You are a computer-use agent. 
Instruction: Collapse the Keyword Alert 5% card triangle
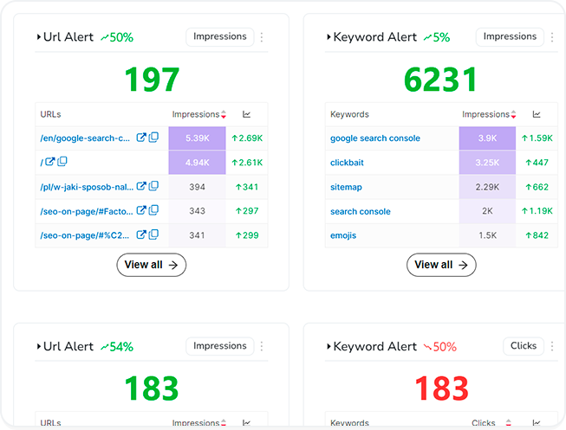[x=329, y=37]
